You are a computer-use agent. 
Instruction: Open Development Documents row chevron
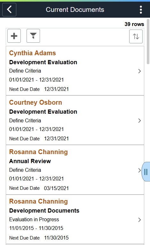click(x=139, y=220)
